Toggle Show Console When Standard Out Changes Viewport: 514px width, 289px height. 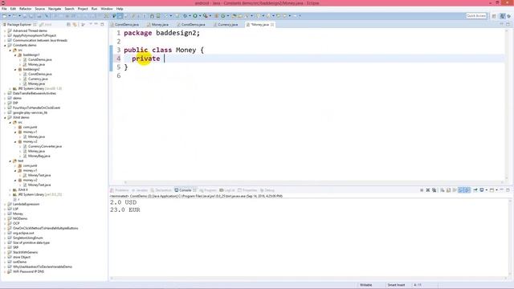(461, 190)
